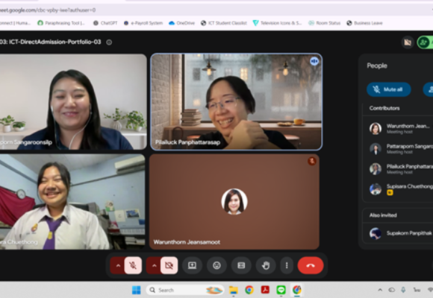The image size is (433, 298).
Task: Click the browser address bar URL
Action: tap(48, 10)
